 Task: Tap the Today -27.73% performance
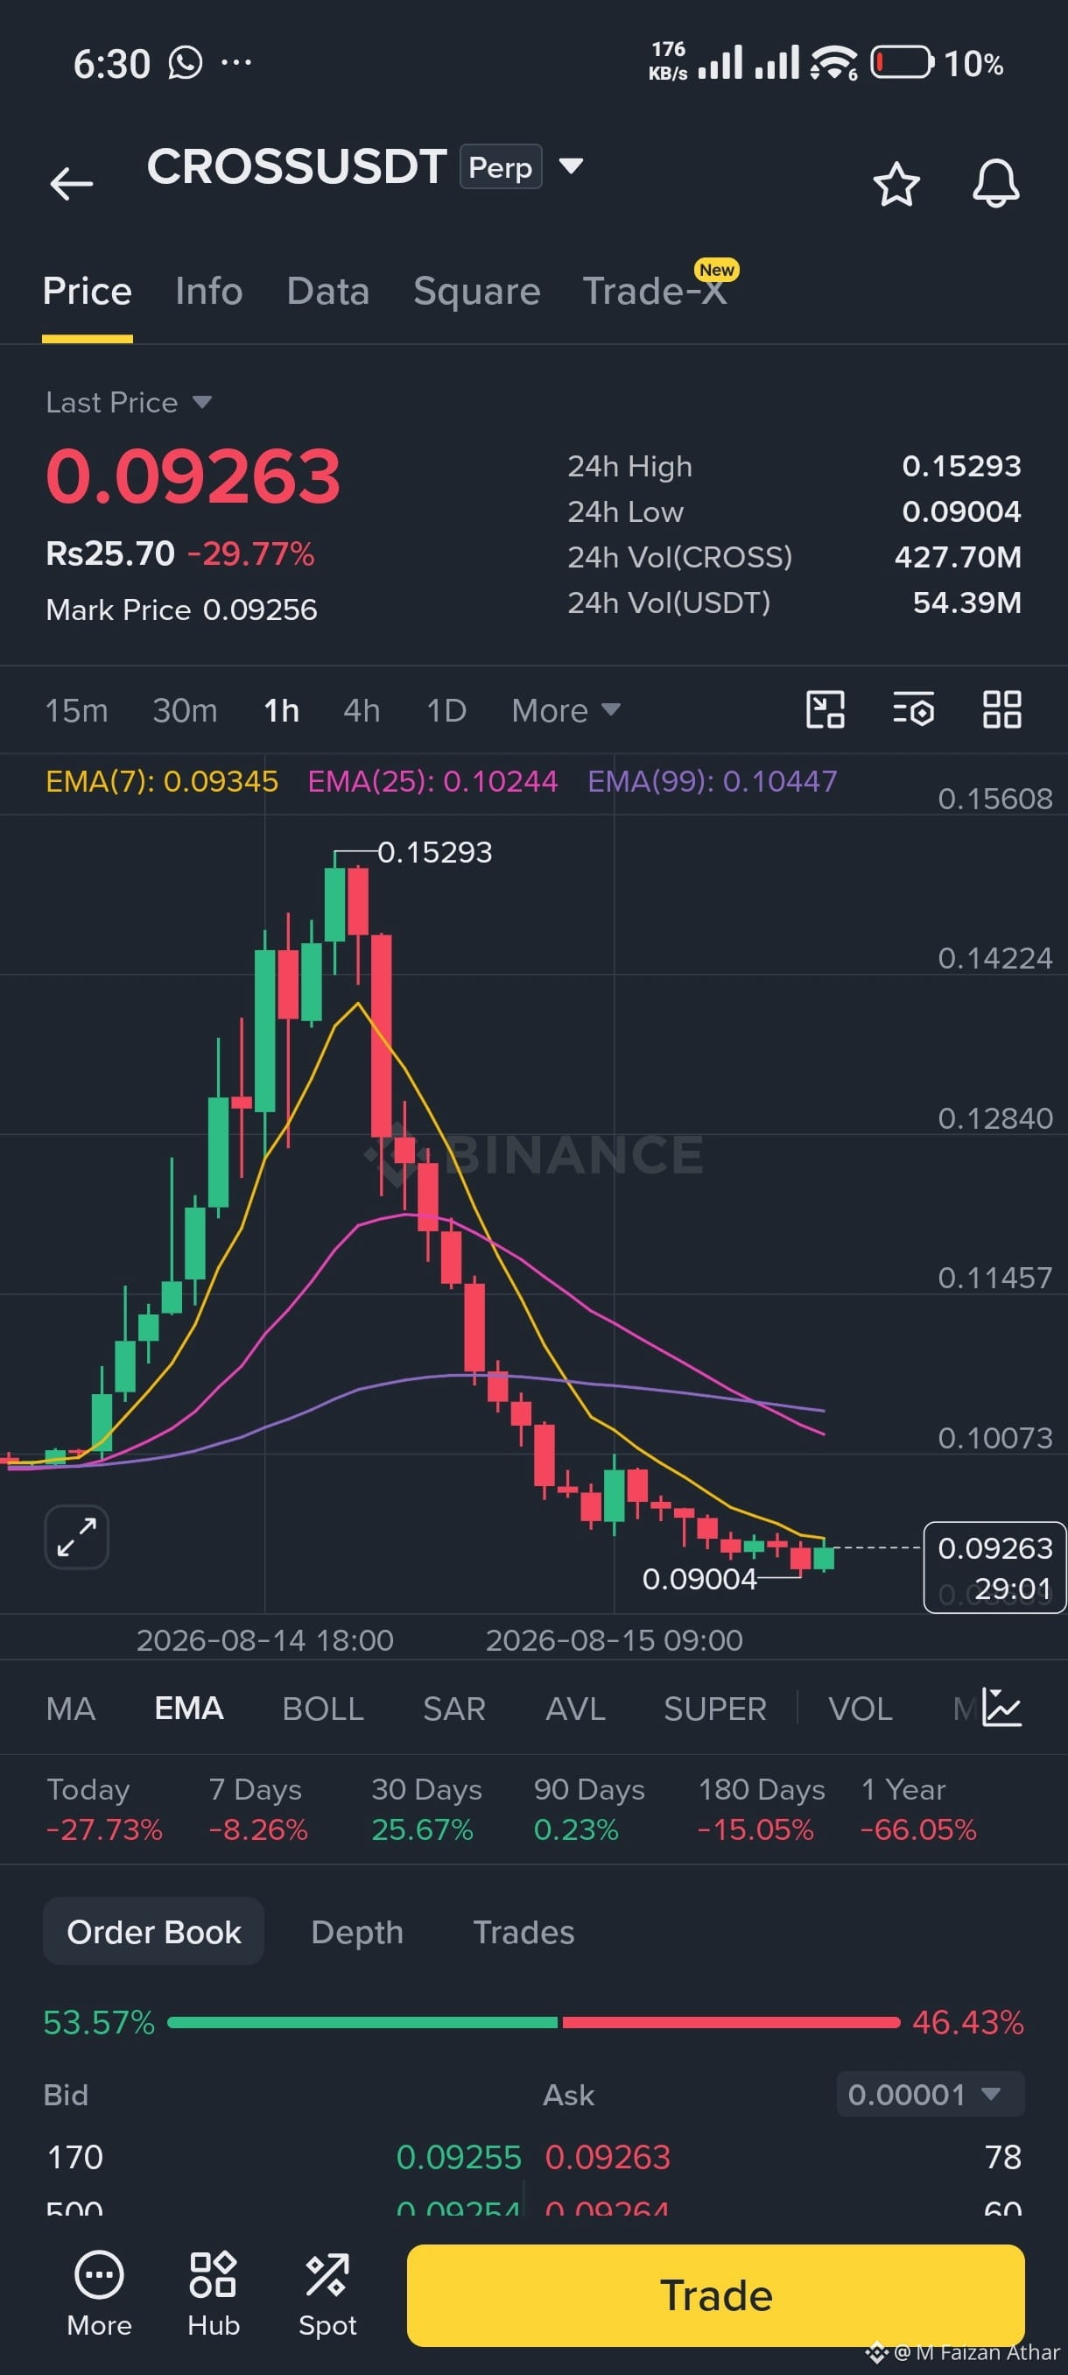point(104,1808)
